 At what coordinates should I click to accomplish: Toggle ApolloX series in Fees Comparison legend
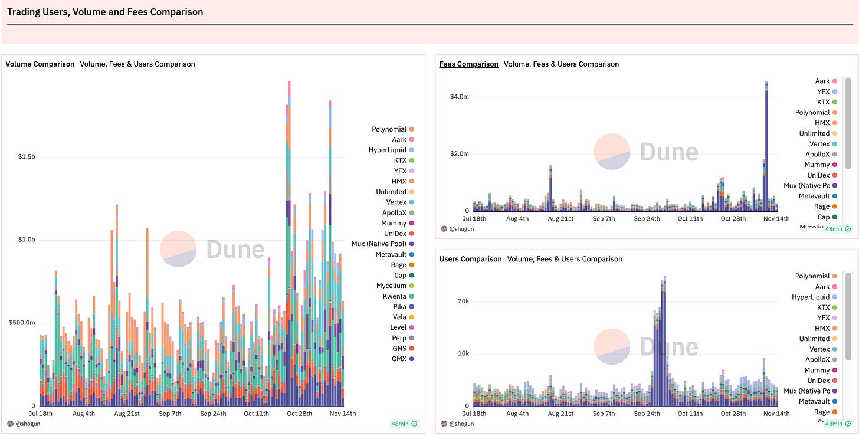[821, 154]
